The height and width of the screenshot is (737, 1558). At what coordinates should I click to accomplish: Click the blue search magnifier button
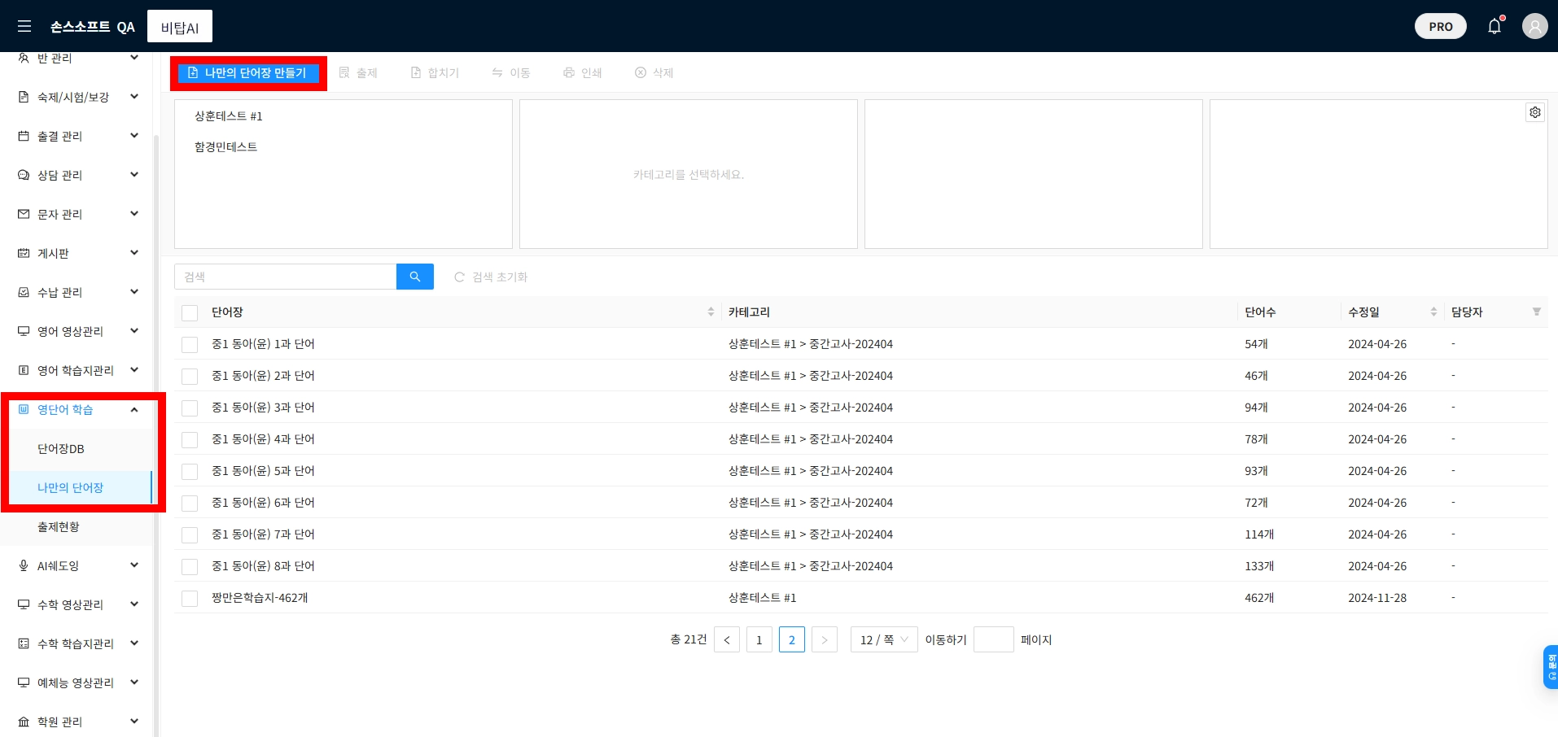click(415, 277)
